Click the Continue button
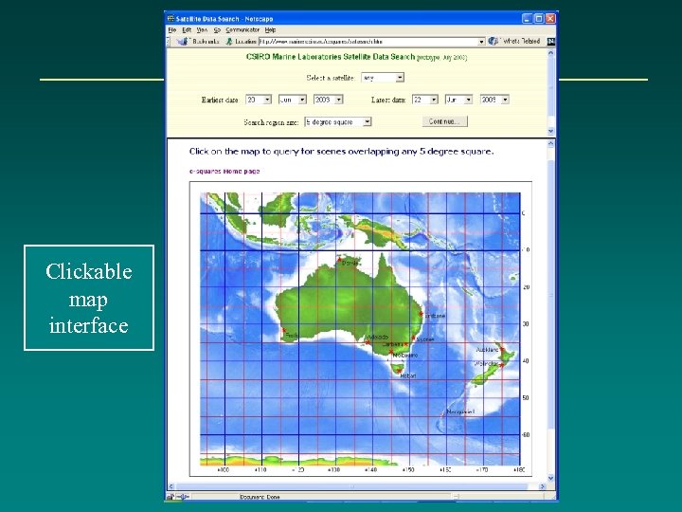The width and height of the screenshot is (682, 512). (x=445, y=121)
